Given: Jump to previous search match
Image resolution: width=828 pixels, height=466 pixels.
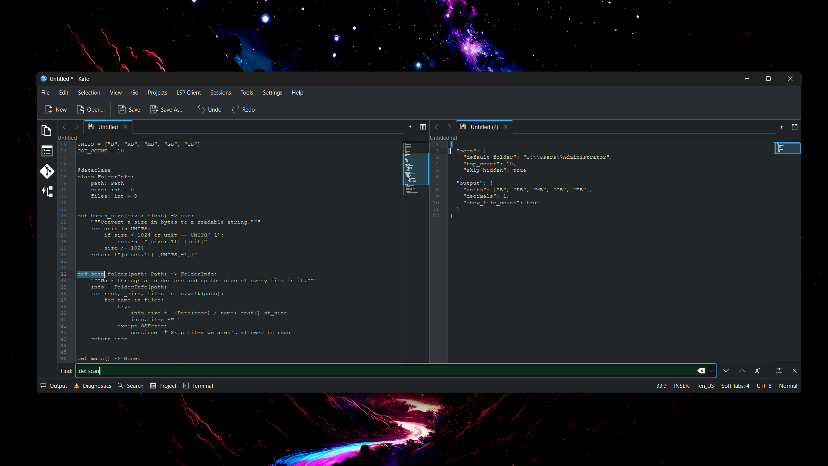Looking at the screenshot, I should tap(742, 371).
